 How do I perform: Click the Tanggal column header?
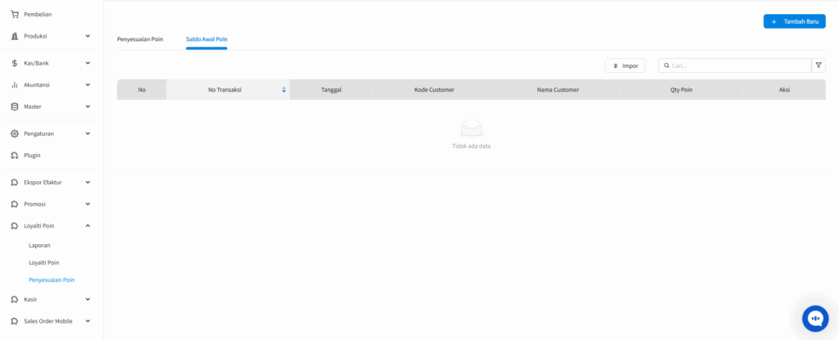point(332,90)
